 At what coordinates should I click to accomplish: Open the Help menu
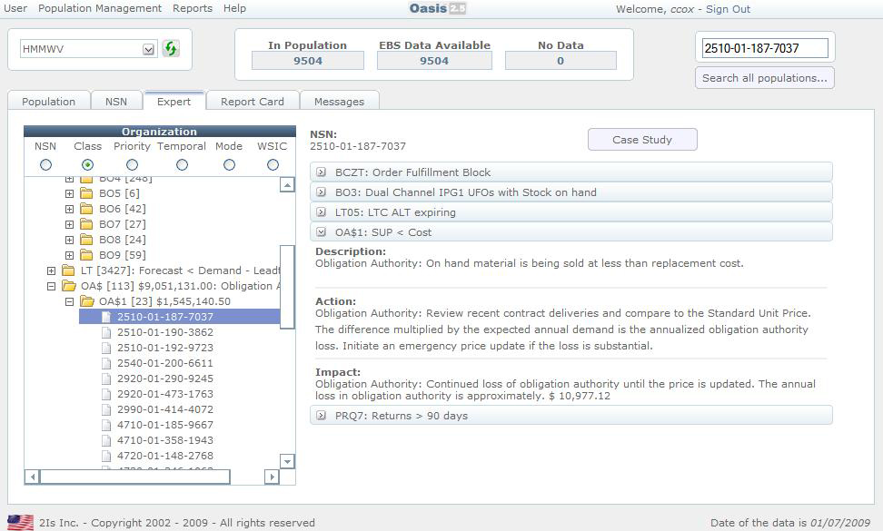234,8
